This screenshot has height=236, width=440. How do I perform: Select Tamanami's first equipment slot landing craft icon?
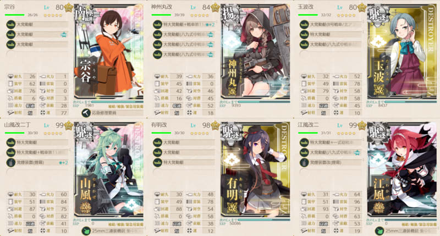coord(305,24)
